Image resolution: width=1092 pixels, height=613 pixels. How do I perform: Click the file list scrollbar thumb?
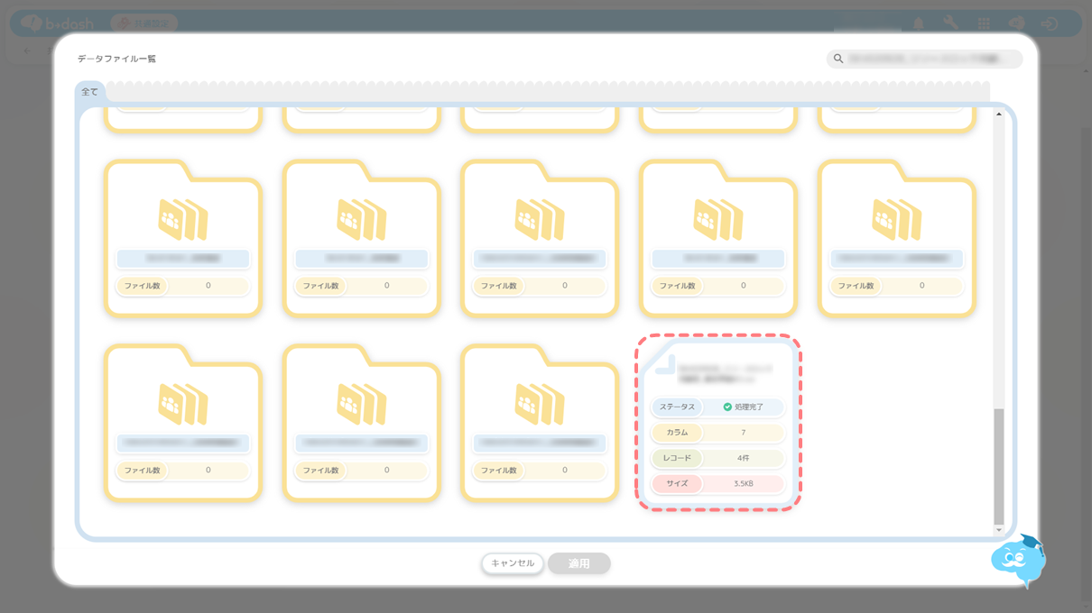[999, 465]
